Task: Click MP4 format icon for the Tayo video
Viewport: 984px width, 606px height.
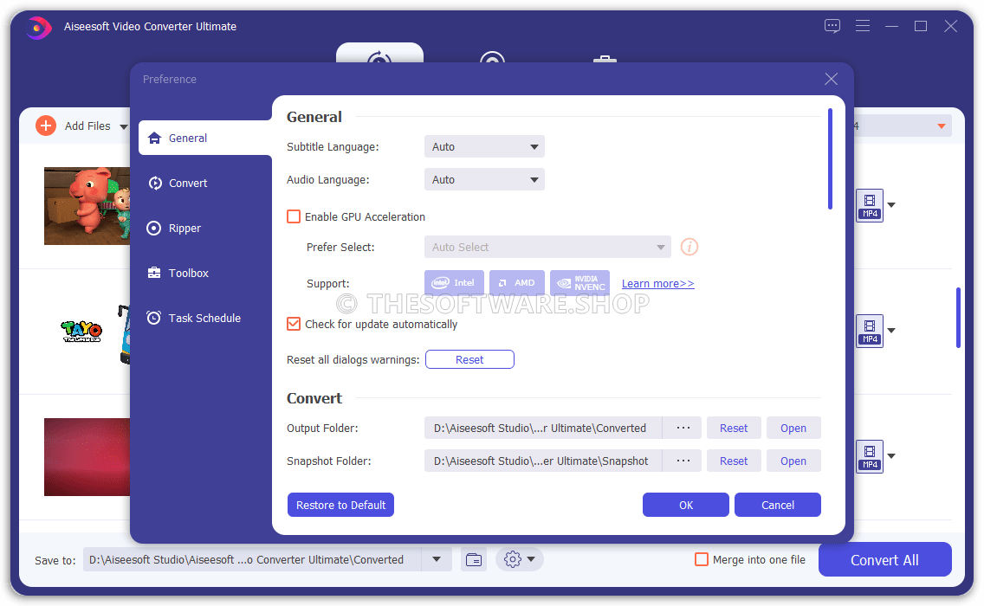Action: pyautogui.click(x=870, y=331)
